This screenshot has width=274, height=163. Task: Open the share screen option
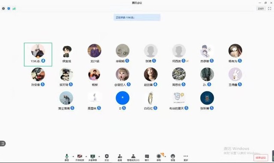click(x=93, y=157)
